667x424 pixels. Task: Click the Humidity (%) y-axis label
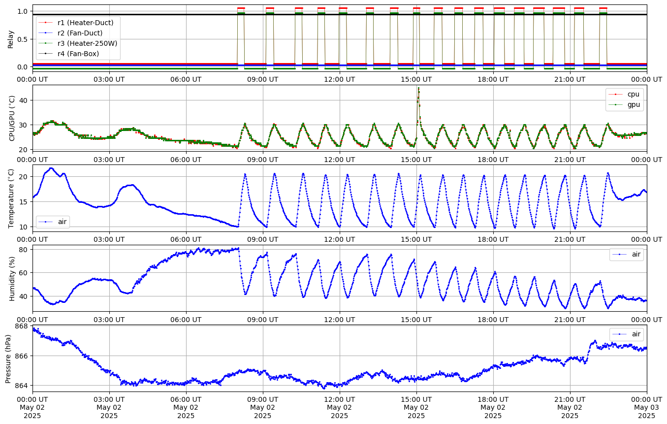[12, 279]
